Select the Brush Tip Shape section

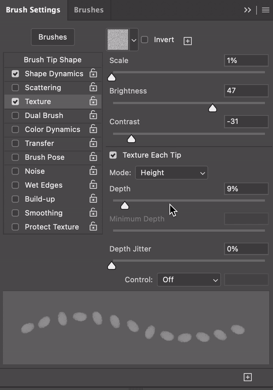click(x=52, y=60)
